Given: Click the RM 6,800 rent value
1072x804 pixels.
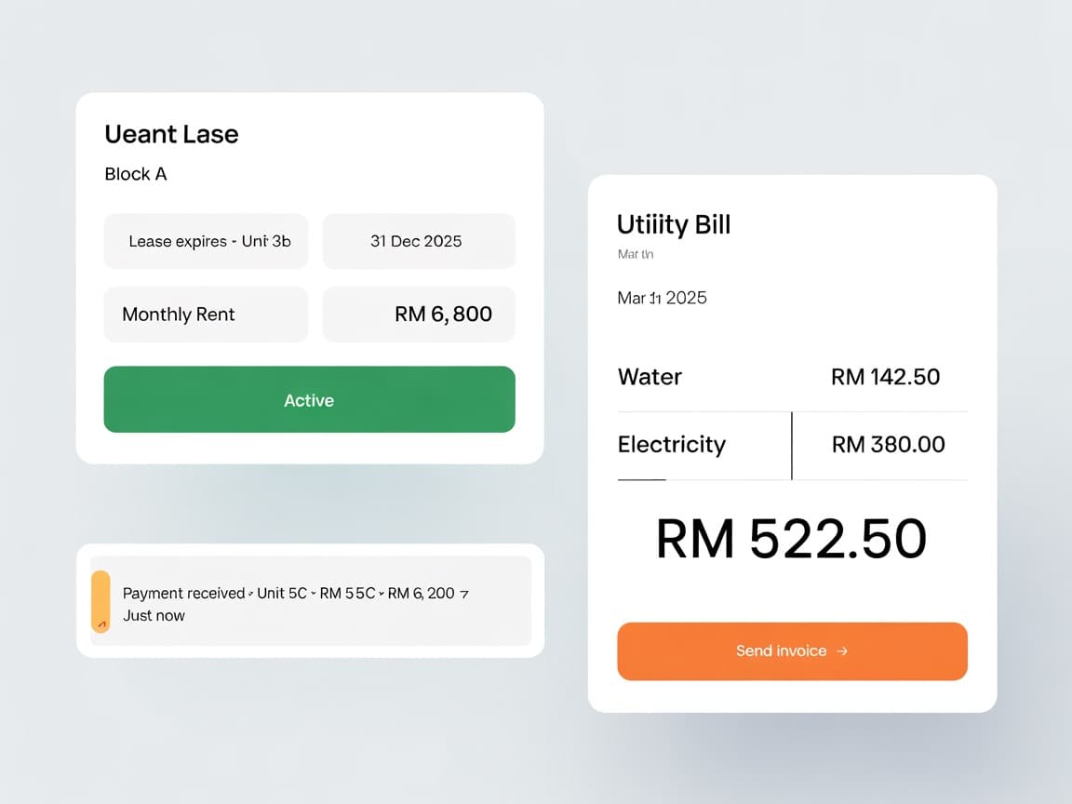Looking at the screenshot, I should 443,315.
